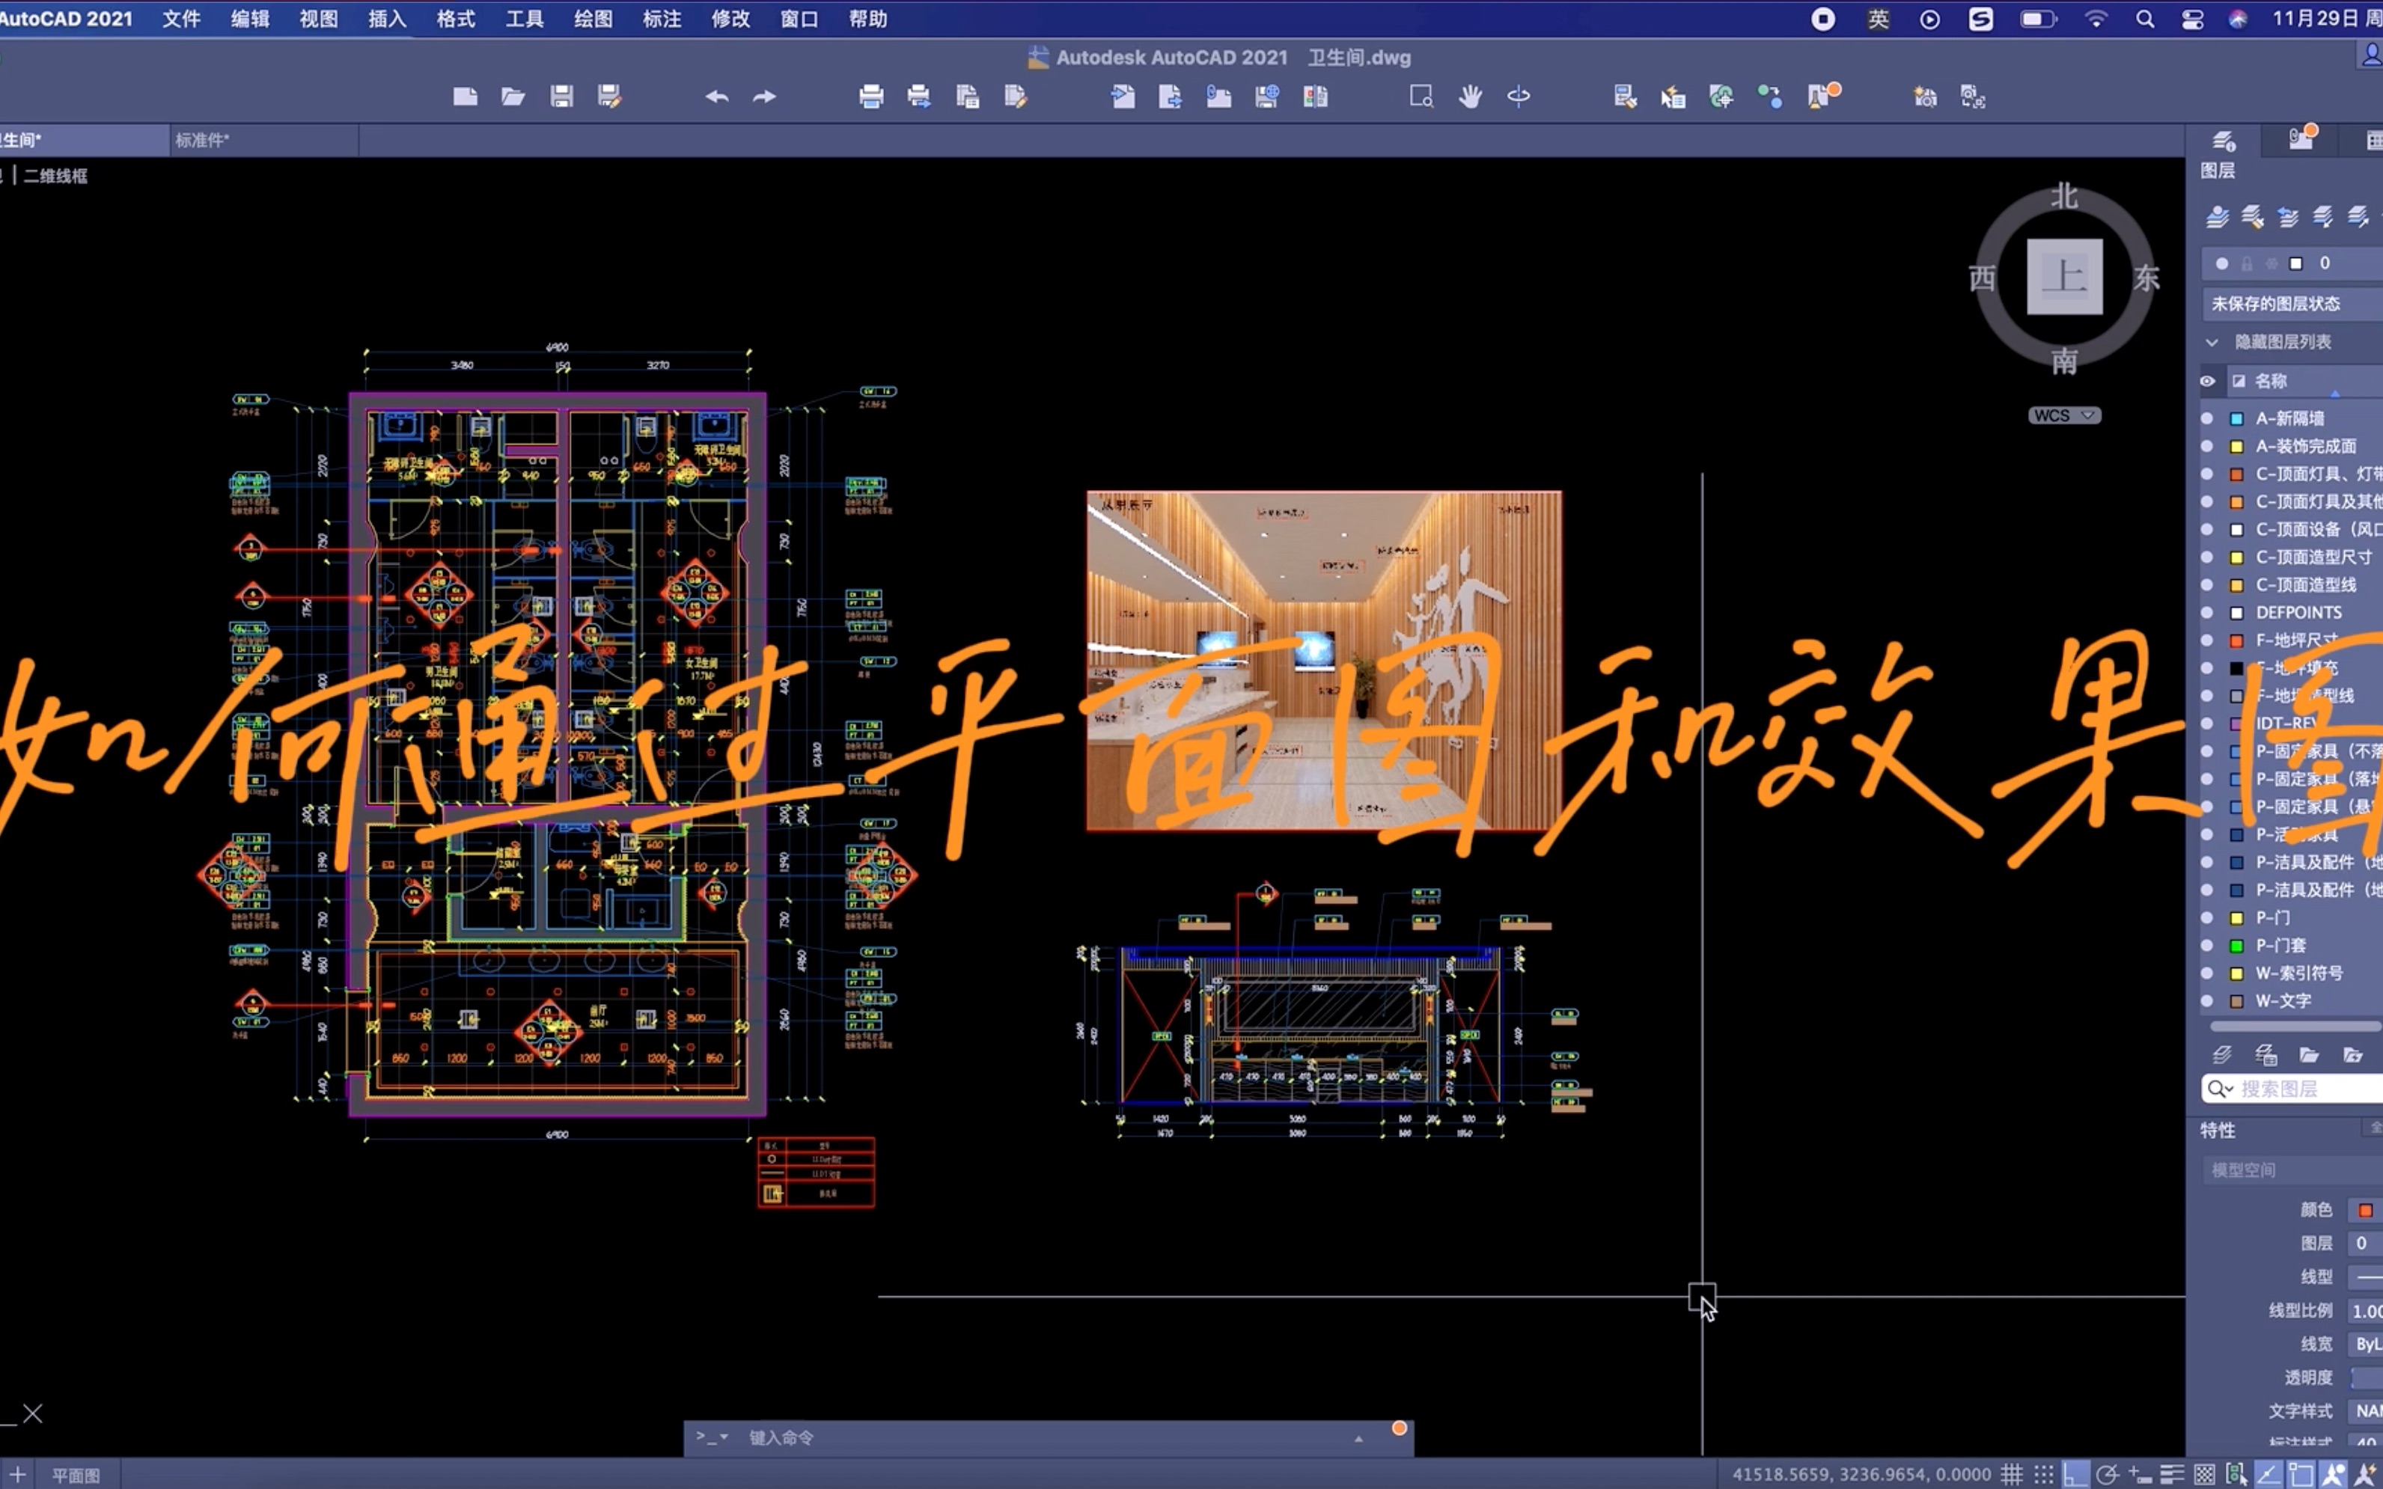Image resolution: width=2383 pixels, height=1489 pixels.
Task: Toggle lineweight display in status bar
Action: [2172, 1474]
